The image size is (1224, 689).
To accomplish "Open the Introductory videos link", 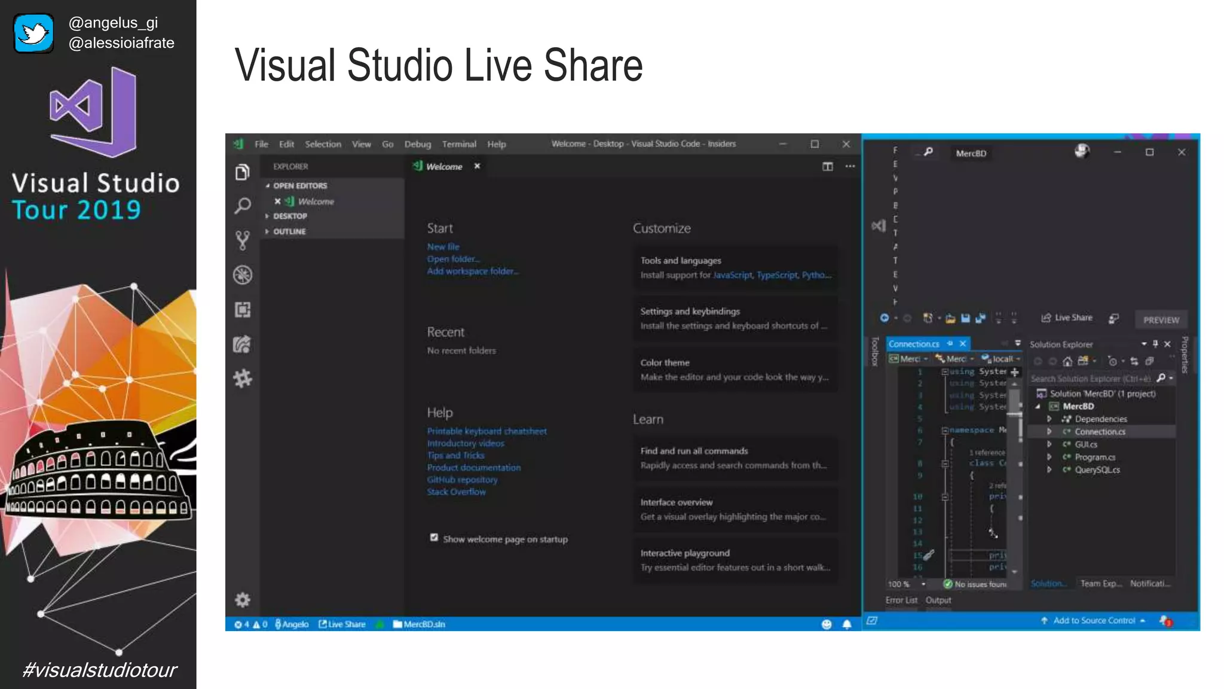I will (466, 443).
